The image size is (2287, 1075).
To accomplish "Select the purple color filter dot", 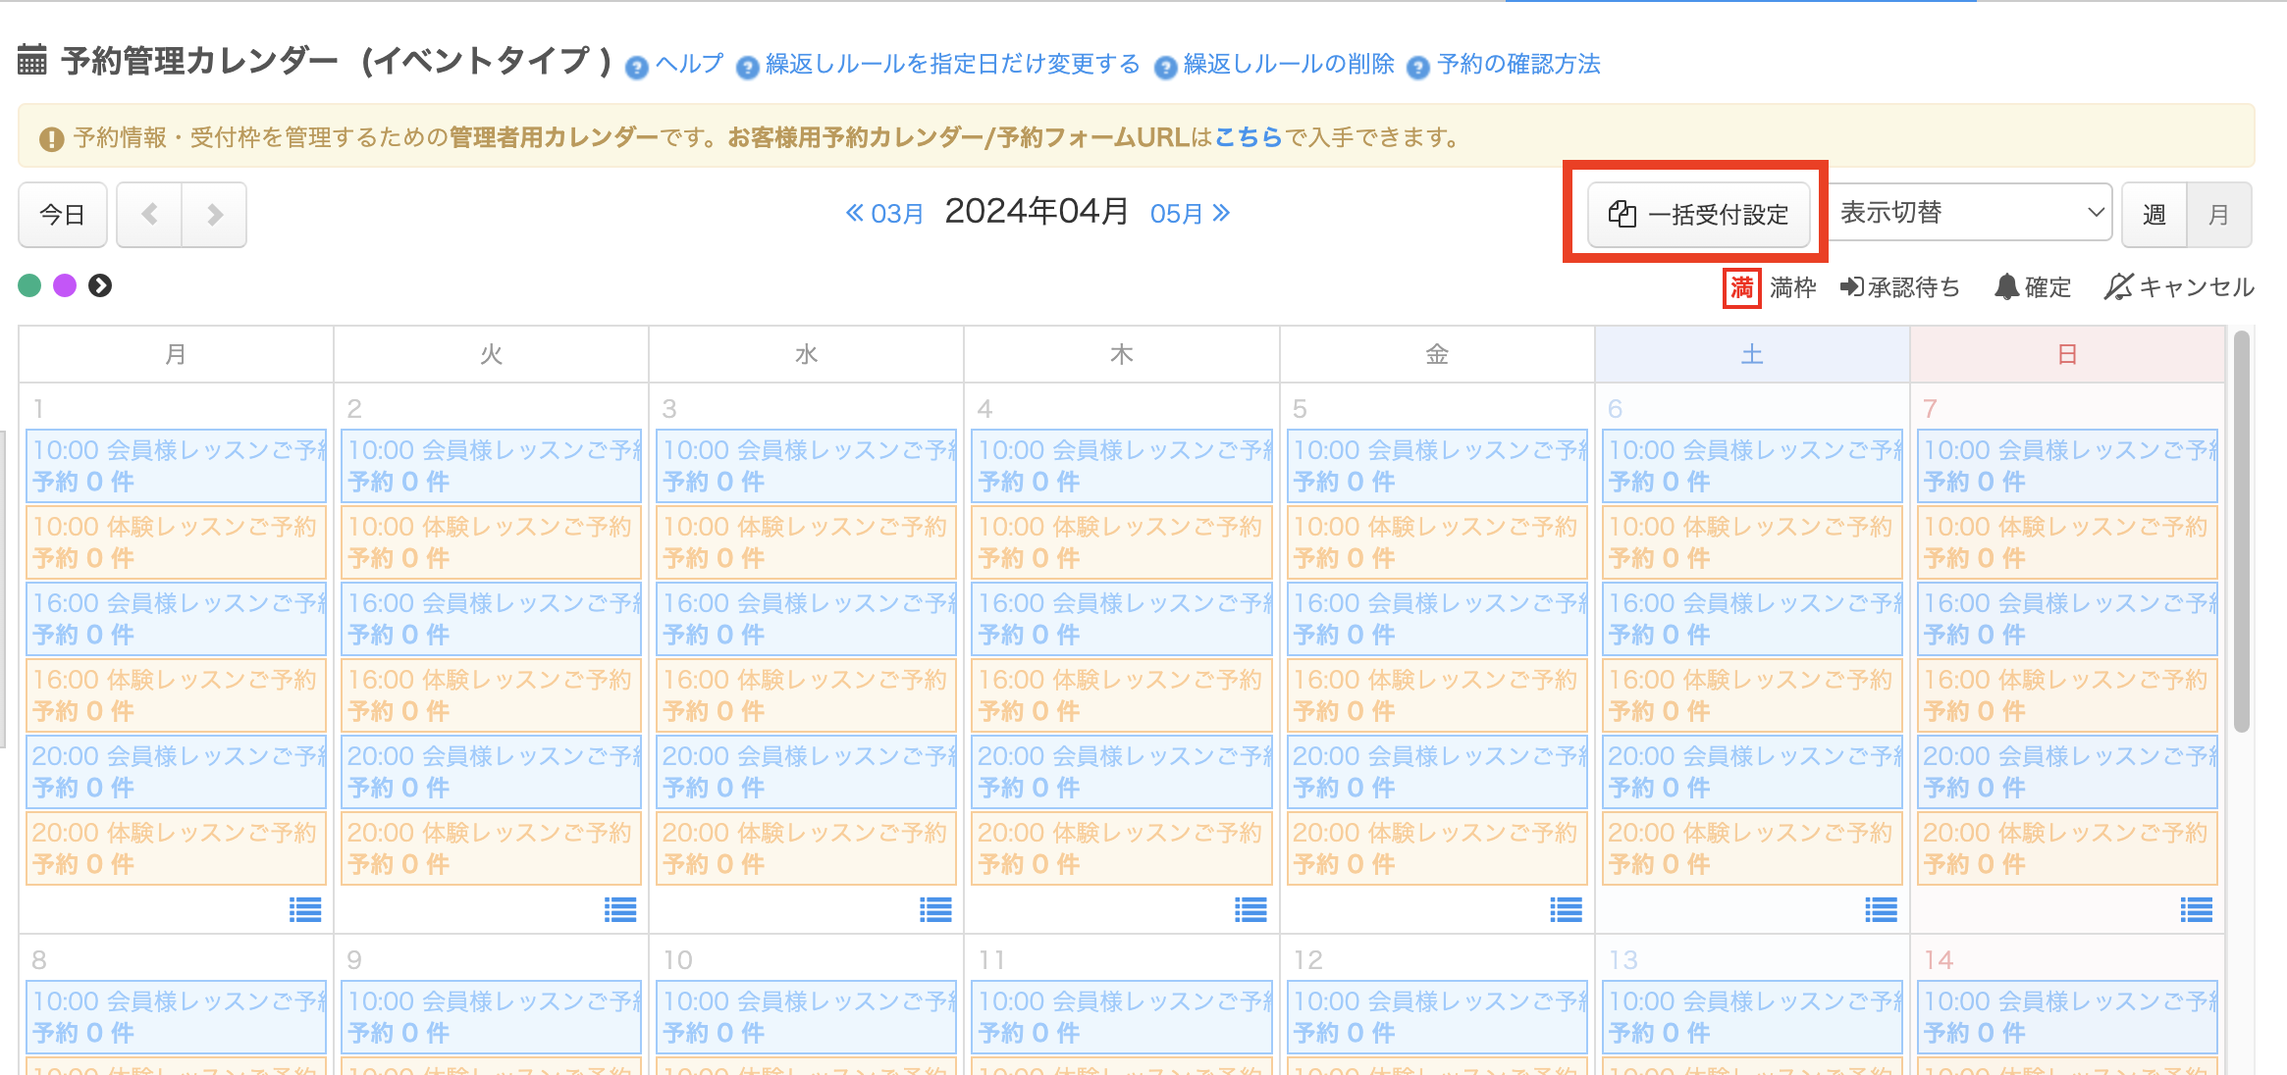I will [65, 285].
